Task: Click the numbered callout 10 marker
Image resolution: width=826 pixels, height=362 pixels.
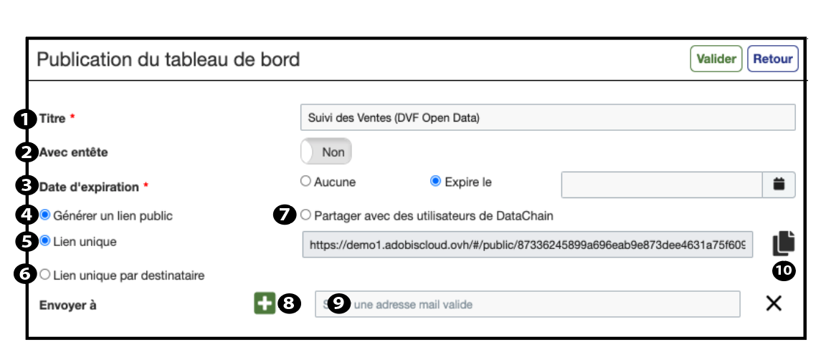Action: (x=784, y=271)
